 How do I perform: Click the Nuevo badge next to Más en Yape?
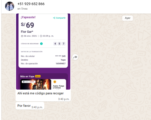[38, 76]
